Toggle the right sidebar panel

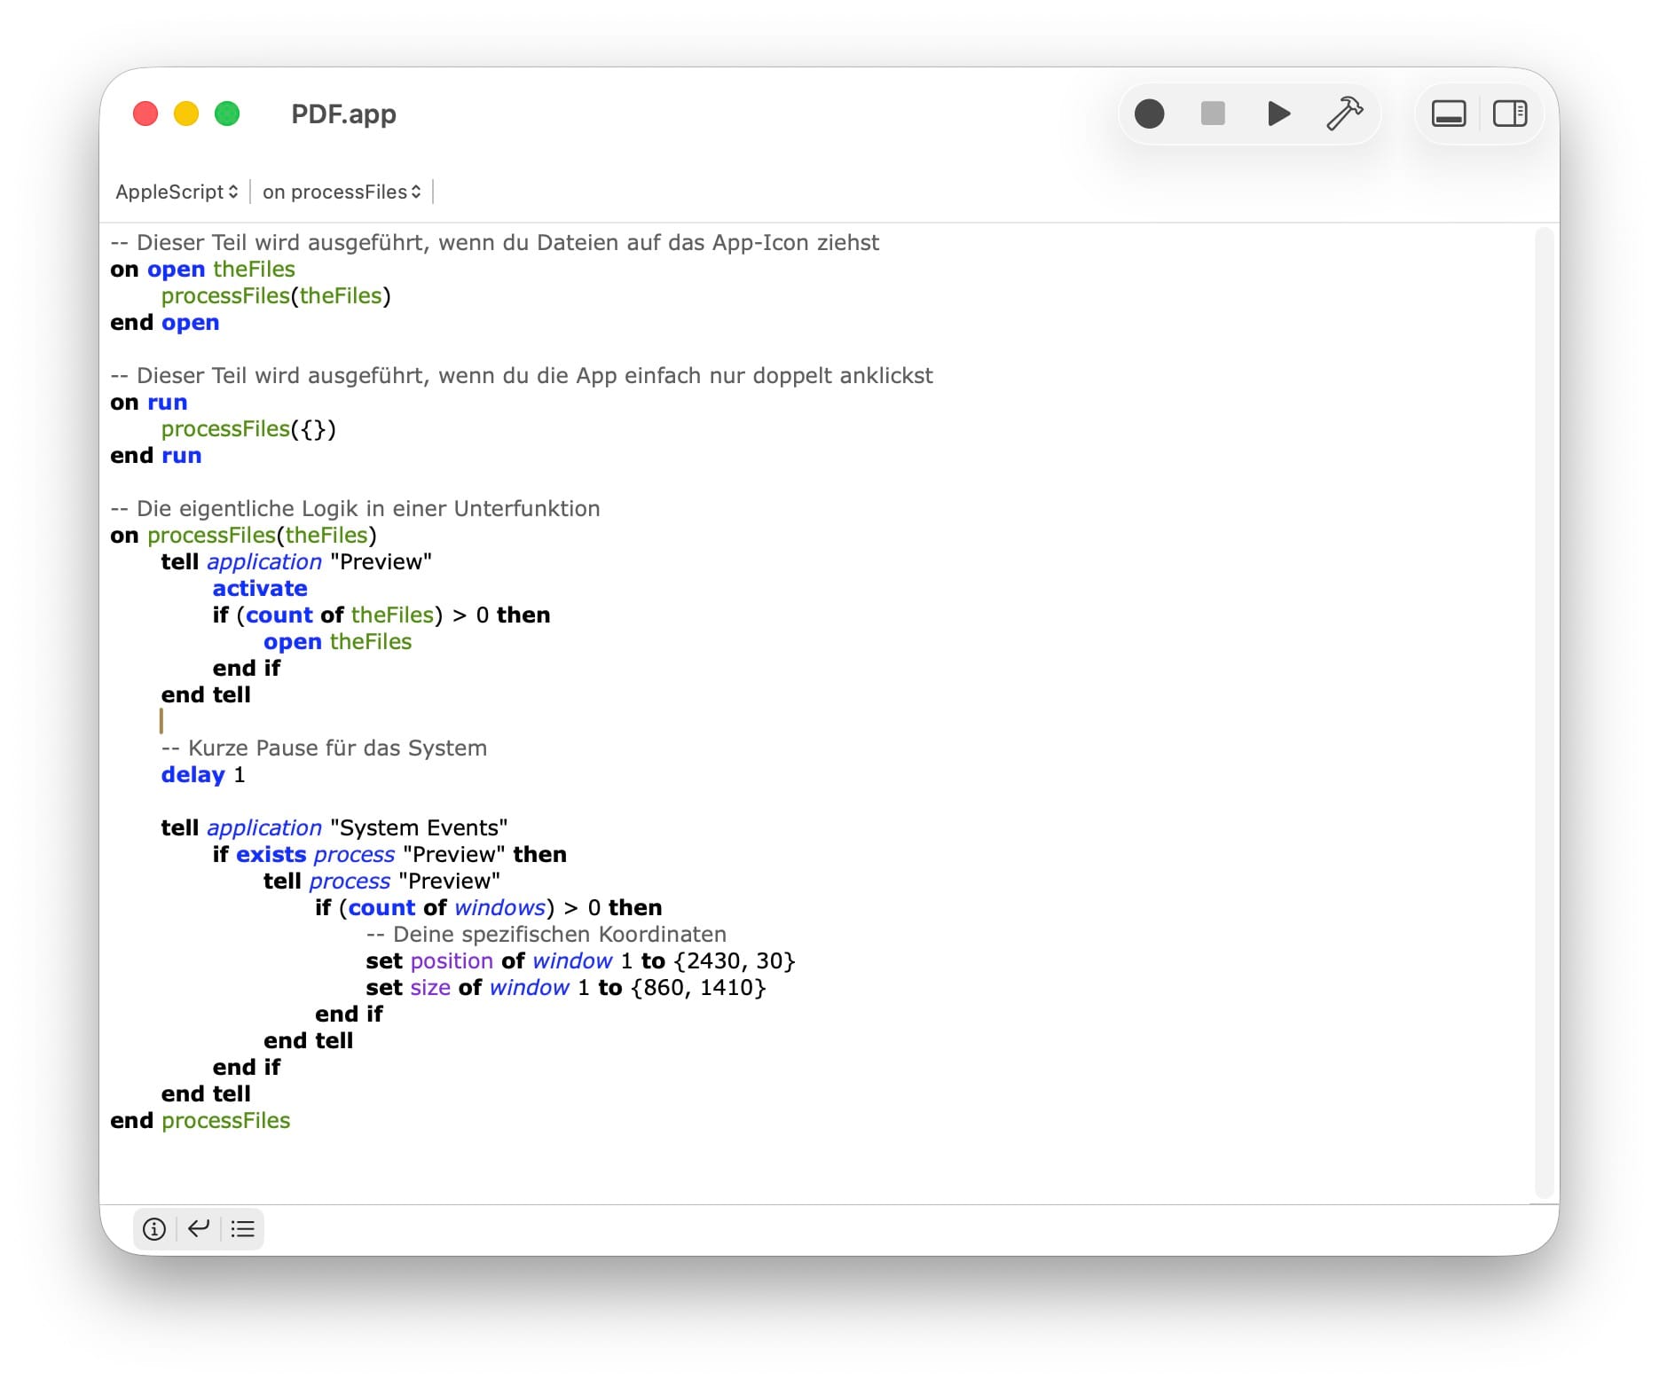coord(1509,114)
